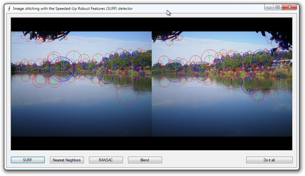
Task: Click the window title bar text
Action: point(73,9)
